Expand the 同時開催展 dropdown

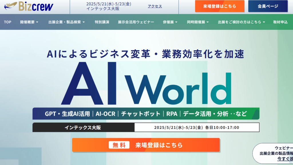click(198, 22)
